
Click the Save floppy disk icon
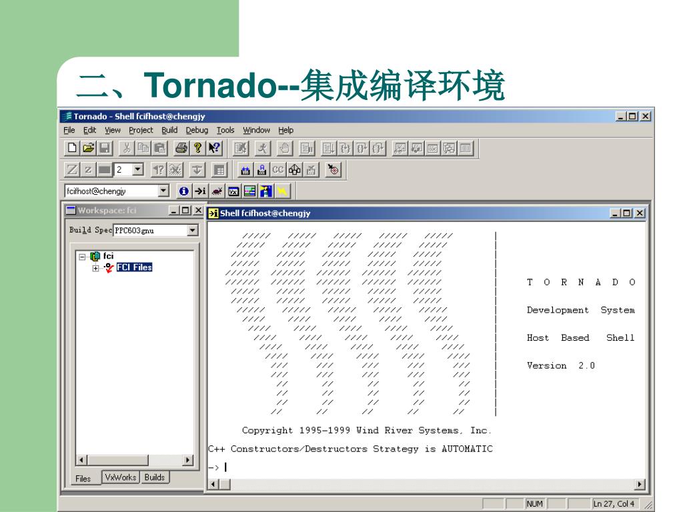coord(105,148)
